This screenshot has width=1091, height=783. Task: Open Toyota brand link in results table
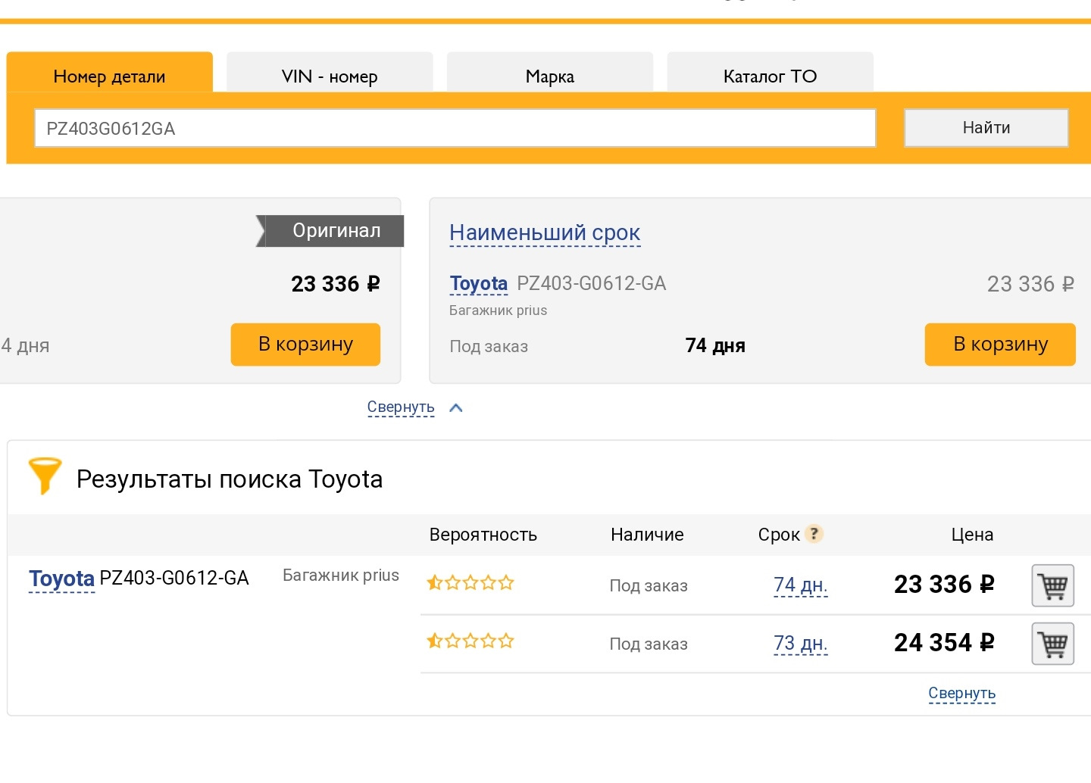[61, 579]
